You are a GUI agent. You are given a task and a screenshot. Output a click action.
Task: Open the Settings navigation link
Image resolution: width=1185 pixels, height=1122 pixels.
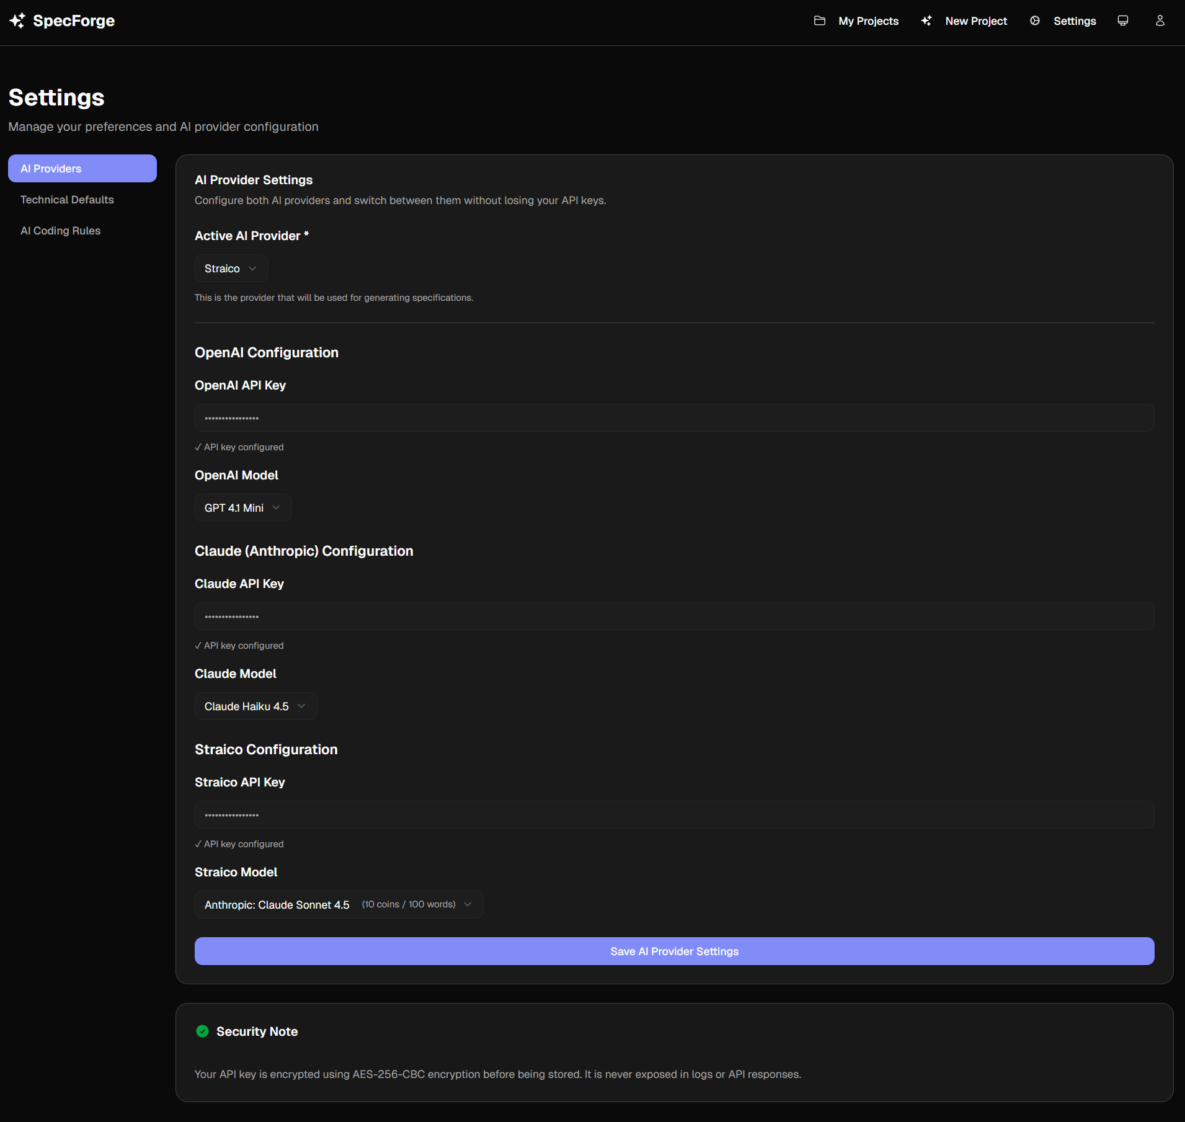pos(1075,20)
